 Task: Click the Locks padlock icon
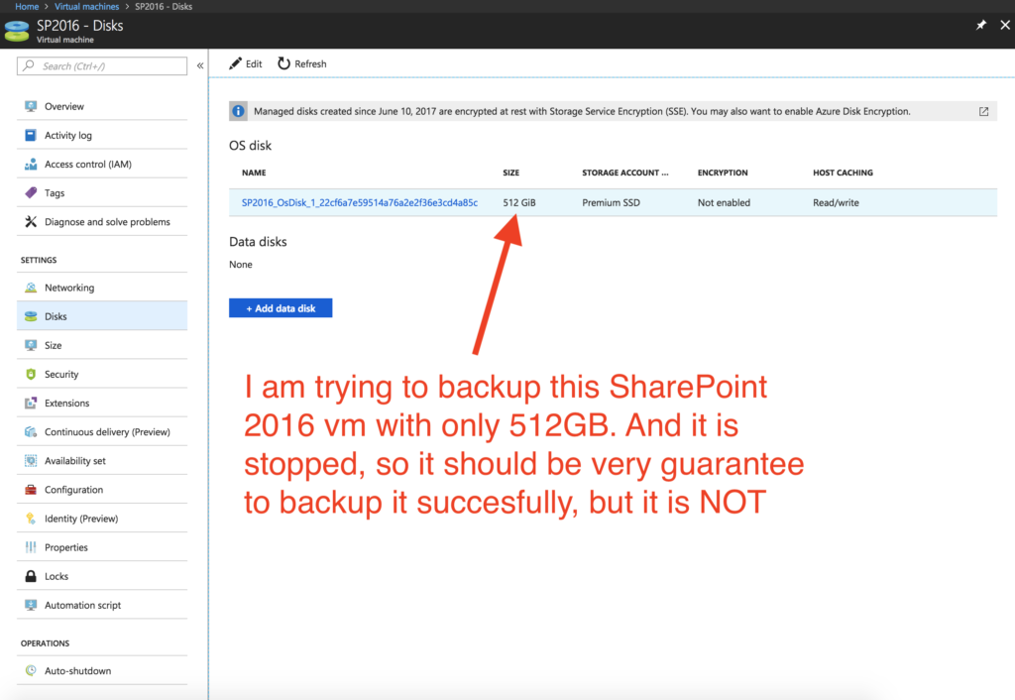point(31,576)
